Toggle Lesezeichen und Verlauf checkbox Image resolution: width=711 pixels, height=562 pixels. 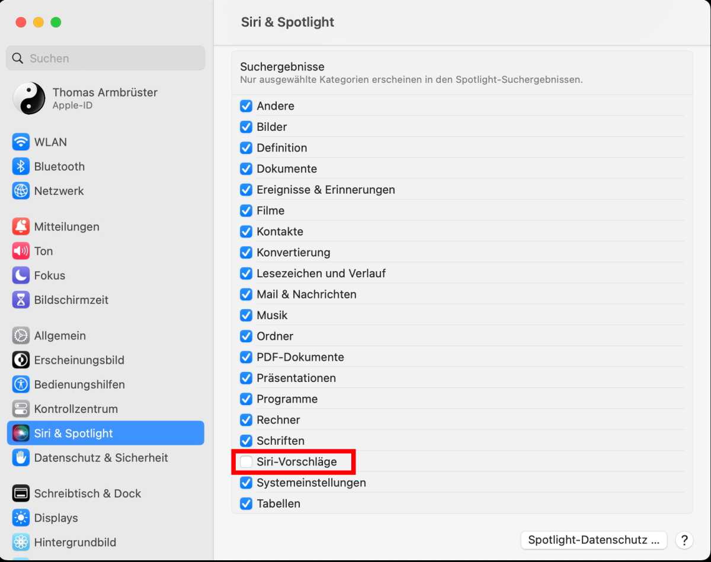coord(246,273)
